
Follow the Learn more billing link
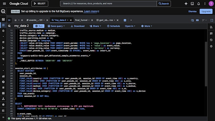click(x=91, y=11)
